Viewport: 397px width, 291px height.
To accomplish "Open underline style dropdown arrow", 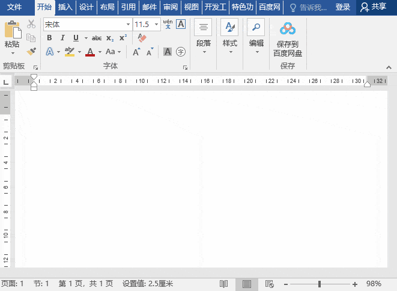I will point(86,38).
